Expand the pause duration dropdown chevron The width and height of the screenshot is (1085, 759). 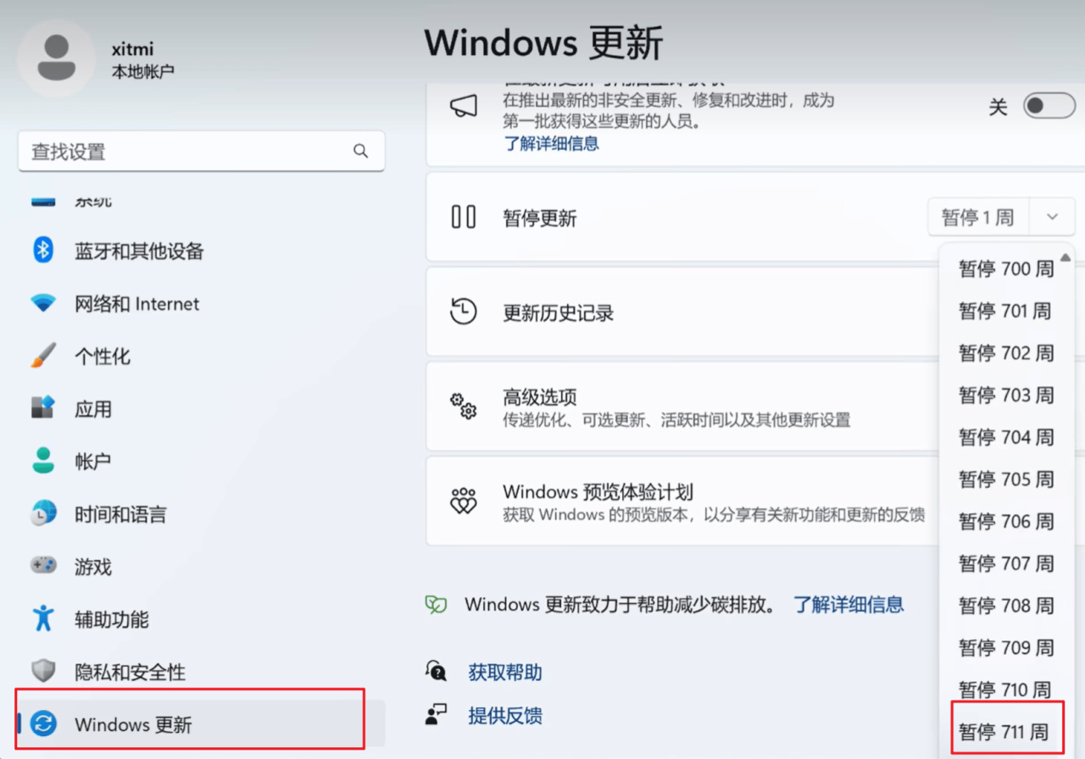[1052, 218]
